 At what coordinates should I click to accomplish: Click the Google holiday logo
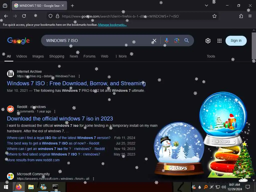(x=18, y=41)
